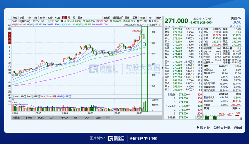Open the 分时图 sidebar view
249x144 pixels.
coord(9,25)
